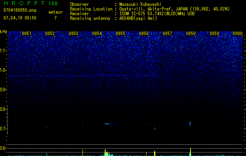Screen dimensions: 246x156
Task: Click the 0.6 kHz axis label
Action: click(3, 148)
